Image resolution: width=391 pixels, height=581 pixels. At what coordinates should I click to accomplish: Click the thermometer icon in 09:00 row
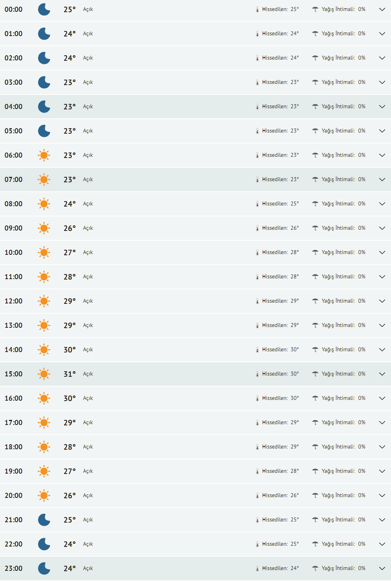[x=258, y=228]
